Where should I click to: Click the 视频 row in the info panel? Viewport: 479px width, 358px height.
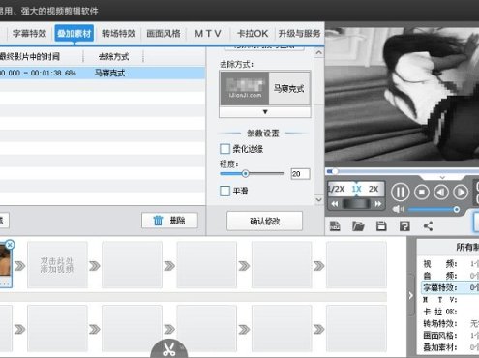pos(450,264)
